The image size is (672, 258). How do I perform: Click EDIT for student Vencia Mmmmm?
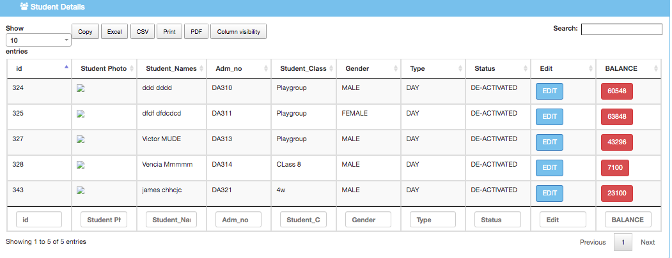pos(549,168)
